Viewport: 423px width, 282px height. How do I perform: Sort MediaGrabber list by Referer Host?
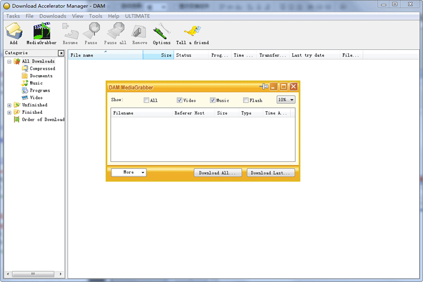pos(194,113)
